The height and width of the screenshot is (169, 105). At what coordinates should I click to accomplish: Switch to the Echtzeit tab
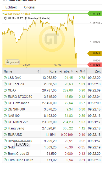11,7
